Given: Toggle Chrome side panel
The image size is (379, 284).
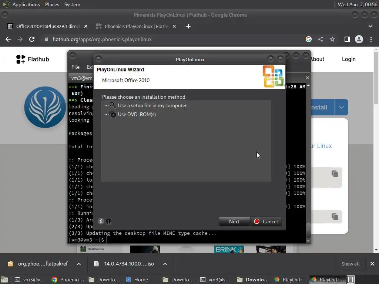Looking at the screenshot, I should point(347,39).
